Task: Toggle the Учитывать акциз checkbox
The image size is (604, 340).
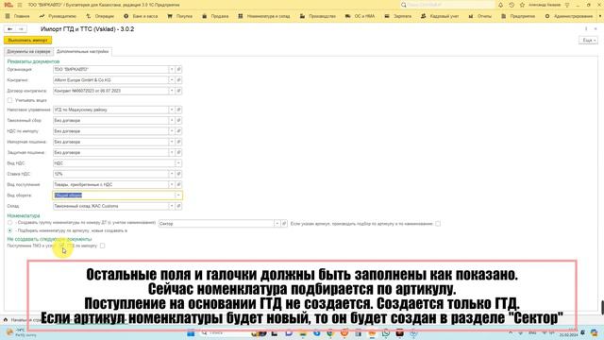Action: (10, 100)
